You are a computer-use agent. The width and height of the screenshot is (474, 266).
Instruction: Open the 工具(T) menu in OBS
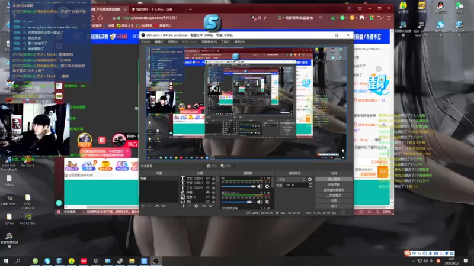pyautogui.click(x=226, y=42)
